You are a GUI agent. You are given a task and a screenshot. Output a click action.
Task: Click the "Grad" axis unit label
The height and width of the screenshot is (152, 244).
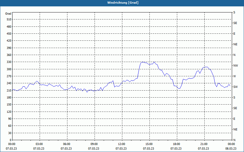click(8, 14)
